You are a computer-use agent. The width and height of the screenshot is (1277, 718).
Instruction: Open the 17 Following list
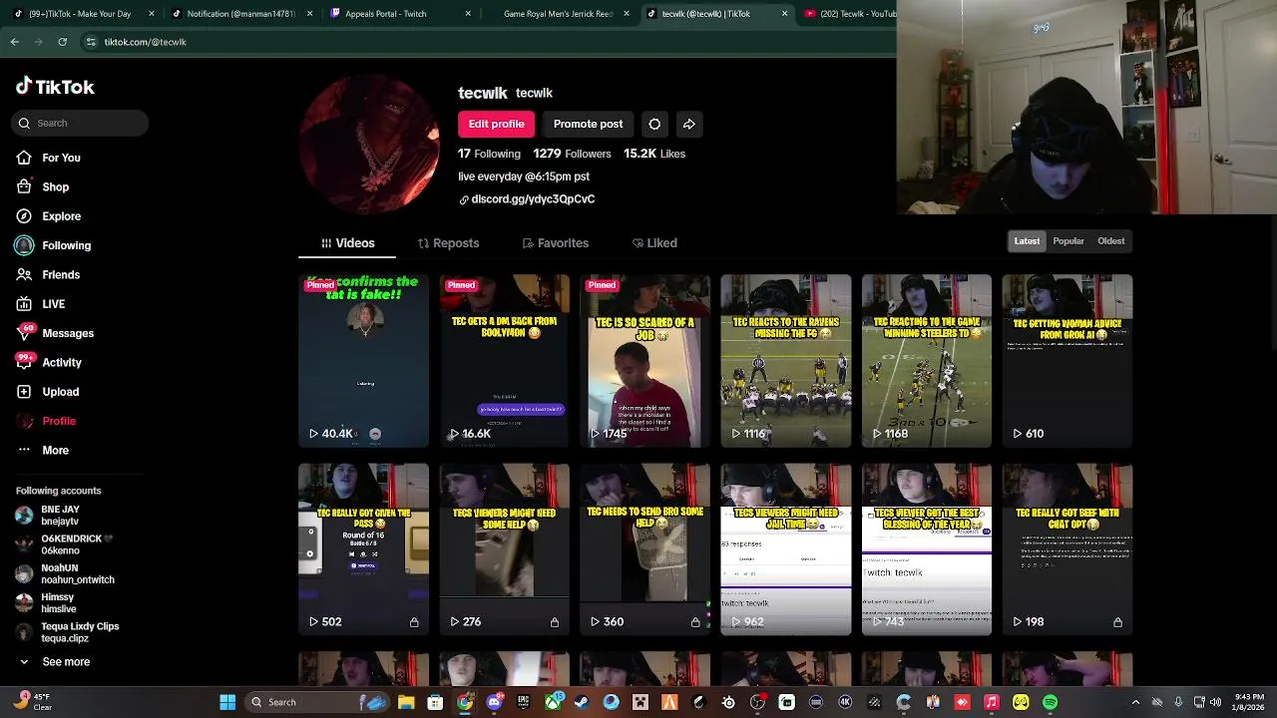pos(489,154)
